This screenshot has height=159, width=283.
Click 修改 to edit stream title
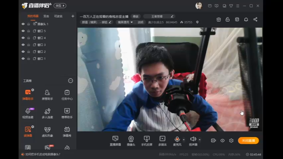[135, 16]
